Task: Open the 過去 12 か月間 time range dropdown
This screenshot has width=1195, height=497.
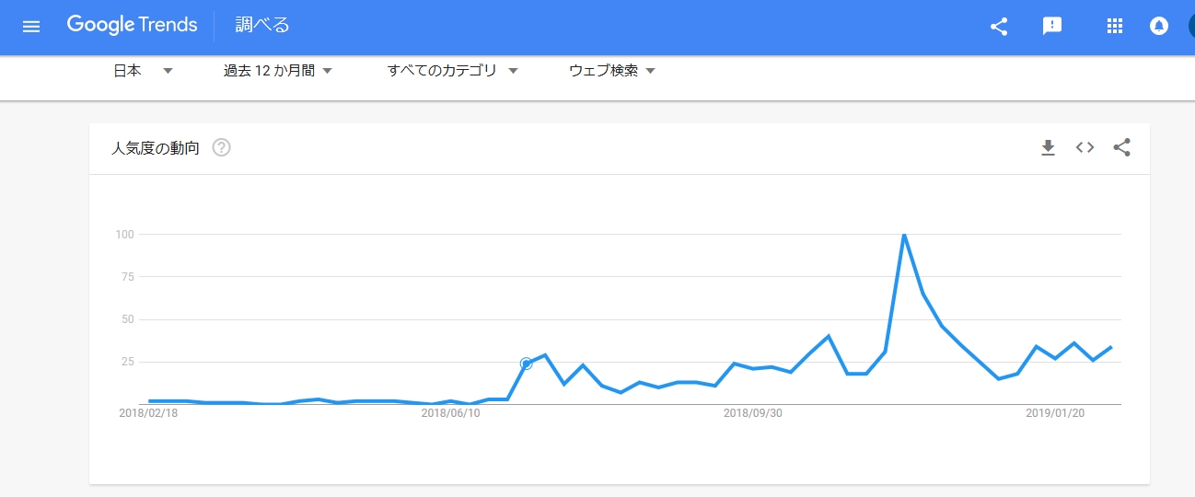Action: (278, 71)
